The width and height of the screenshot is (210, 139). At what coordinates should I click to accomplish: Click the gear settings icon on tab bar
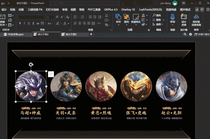(x=190, y=34)
